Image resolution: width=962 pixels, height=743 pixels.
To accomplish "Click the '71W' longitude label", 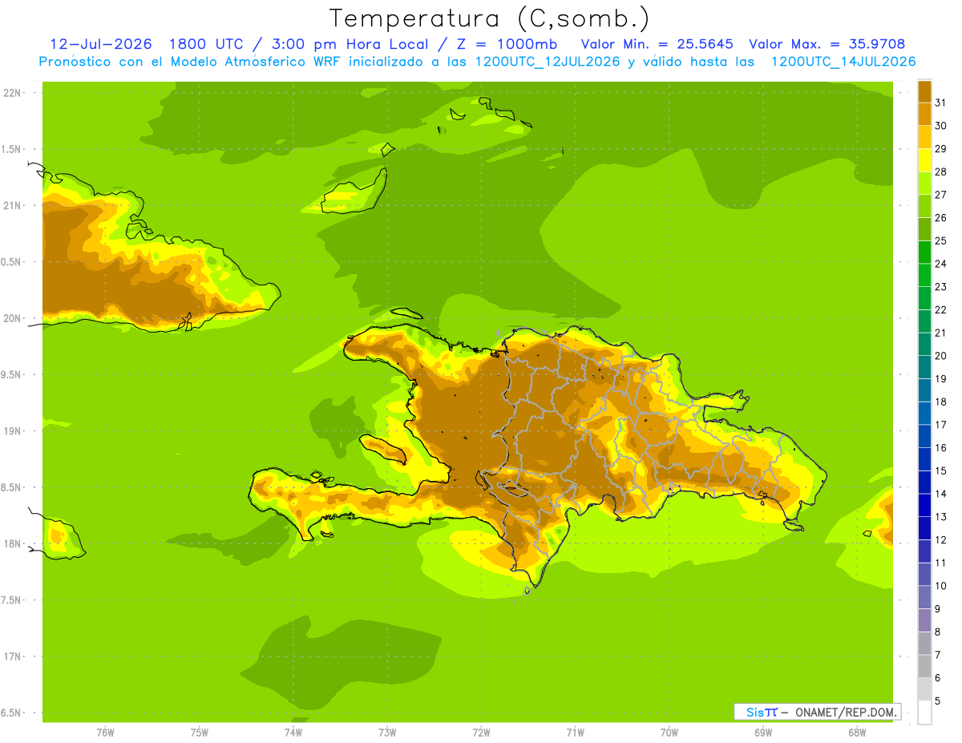I will (575, 733).
